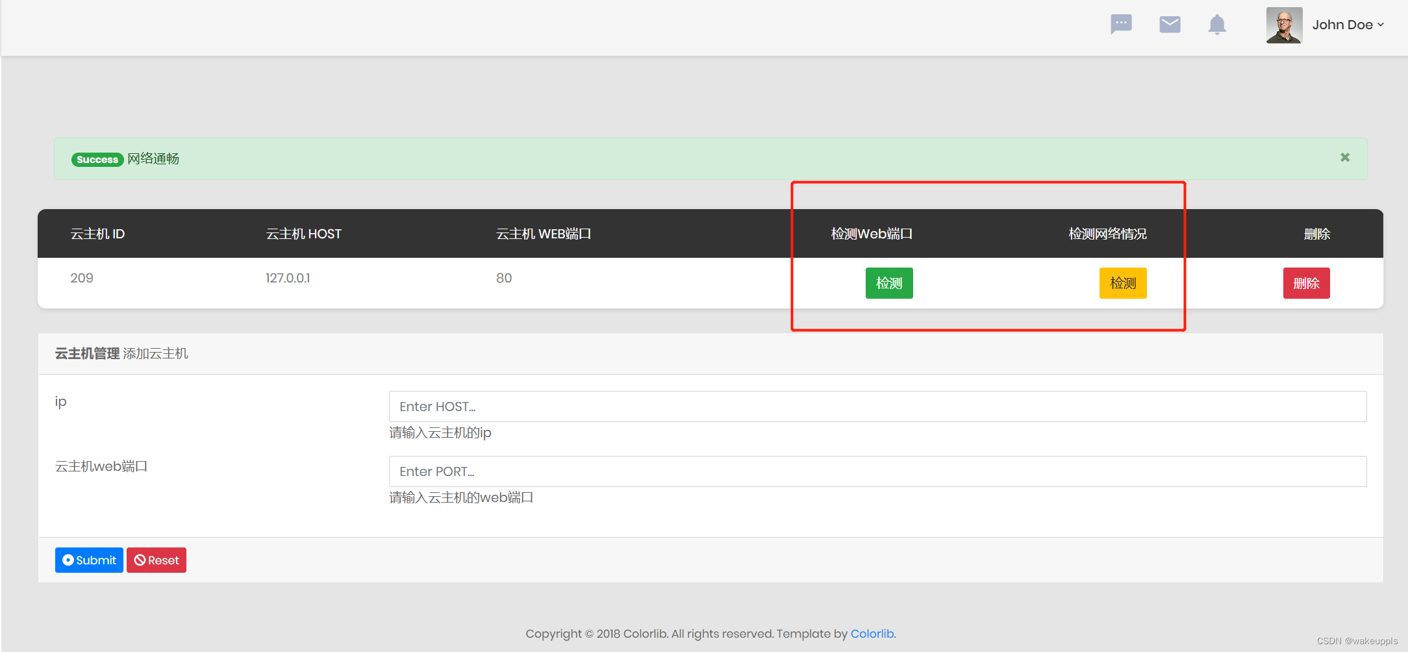Click the 网络通畅 alert message
Screen dimensions: 1408x652
click(x=153, y=158)
